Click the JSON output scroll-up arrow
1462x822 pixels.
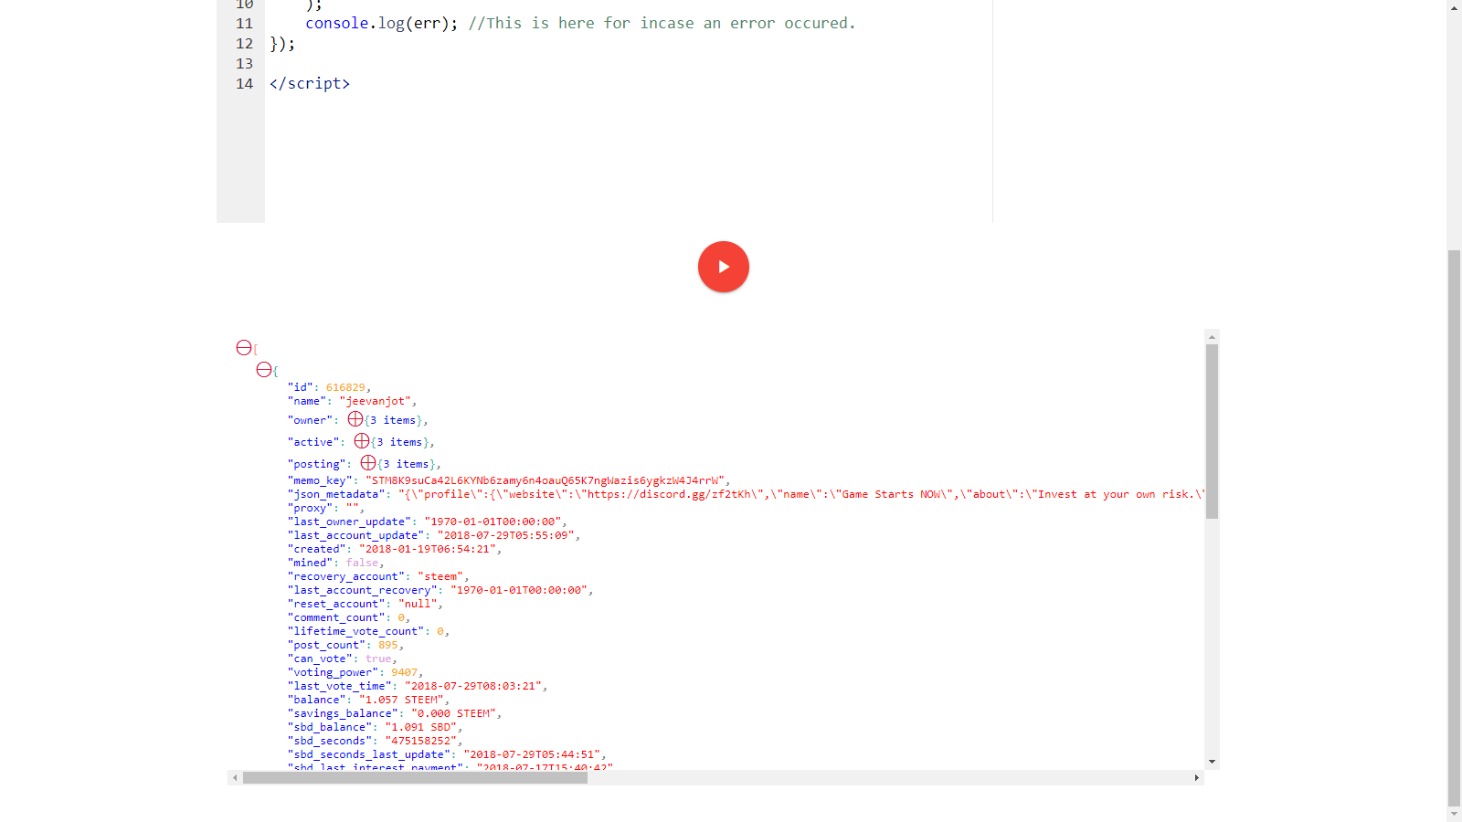(x=1212, y=337)
